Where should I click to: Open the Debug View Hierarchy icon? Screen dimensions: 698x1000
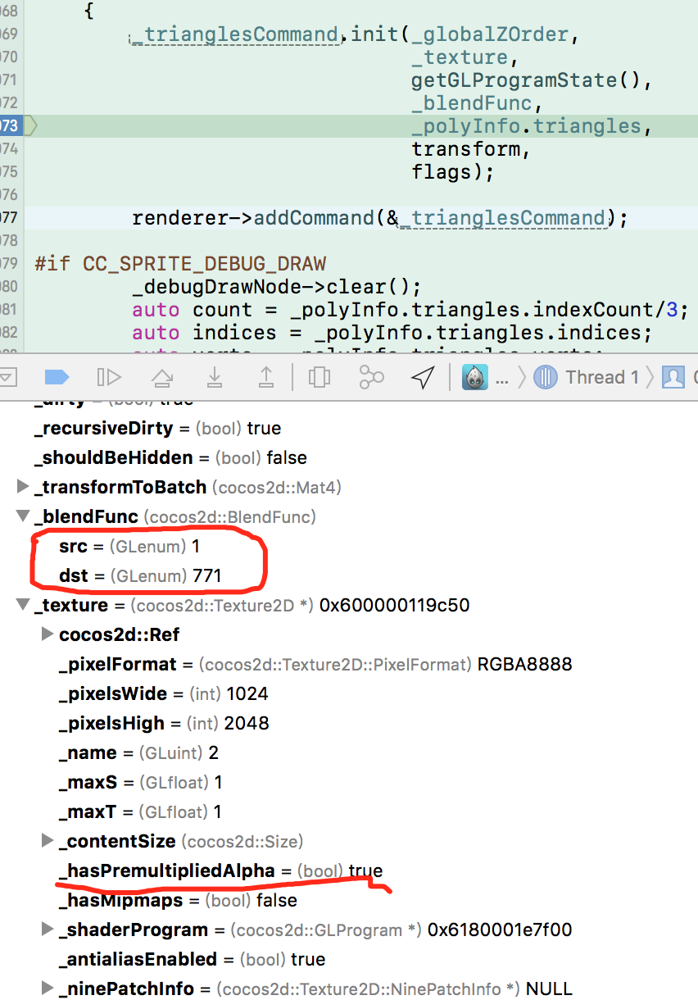319,377
